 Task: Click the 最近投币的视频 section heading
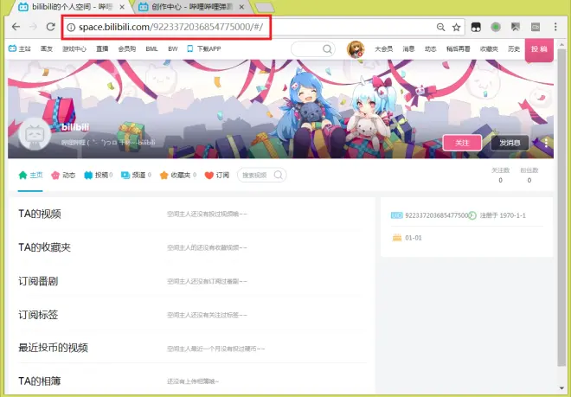click(x=53, y=348)
